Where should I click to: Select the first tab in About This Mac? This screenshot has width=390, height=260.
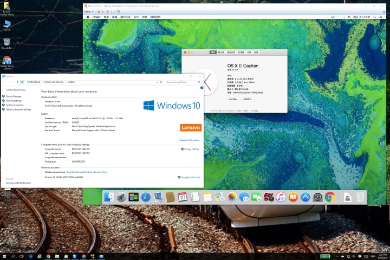coord(213,52)
